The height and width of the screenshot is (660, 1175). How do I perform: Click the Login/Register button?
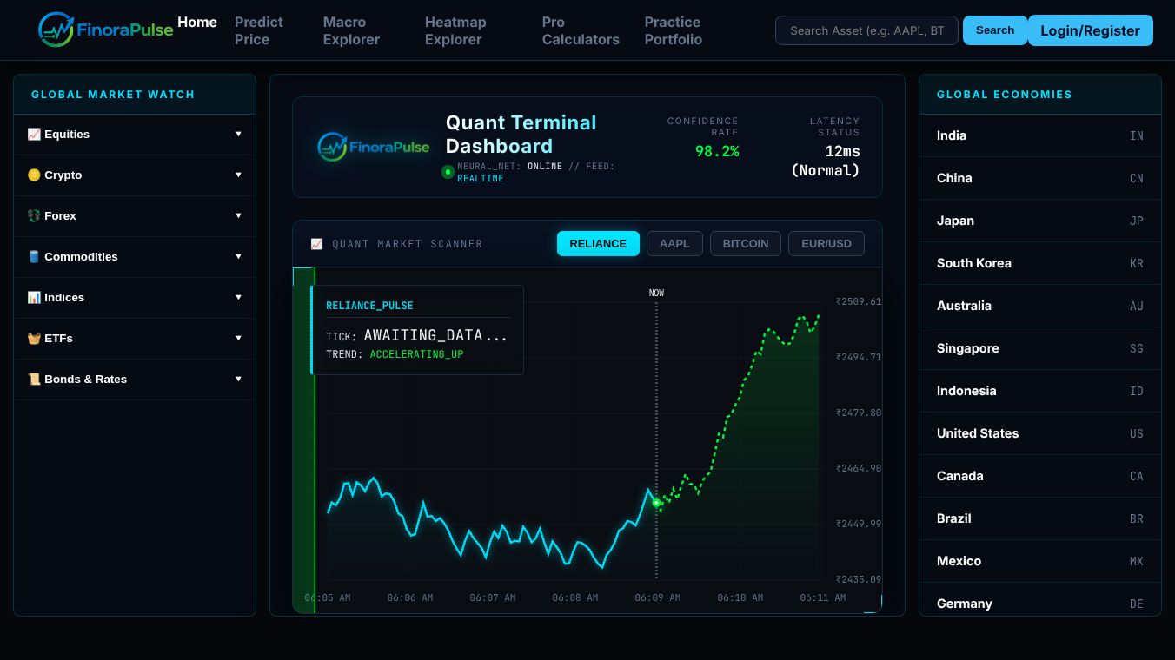[x=1090, y=30]
